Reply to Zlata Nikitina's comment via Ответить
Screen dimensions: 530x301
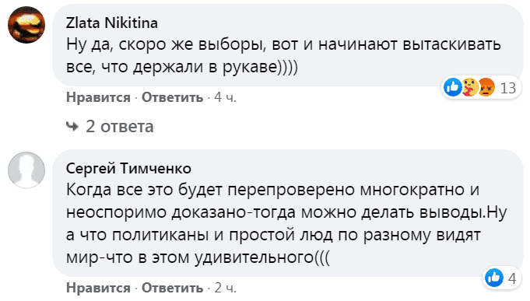coord(172,97)
